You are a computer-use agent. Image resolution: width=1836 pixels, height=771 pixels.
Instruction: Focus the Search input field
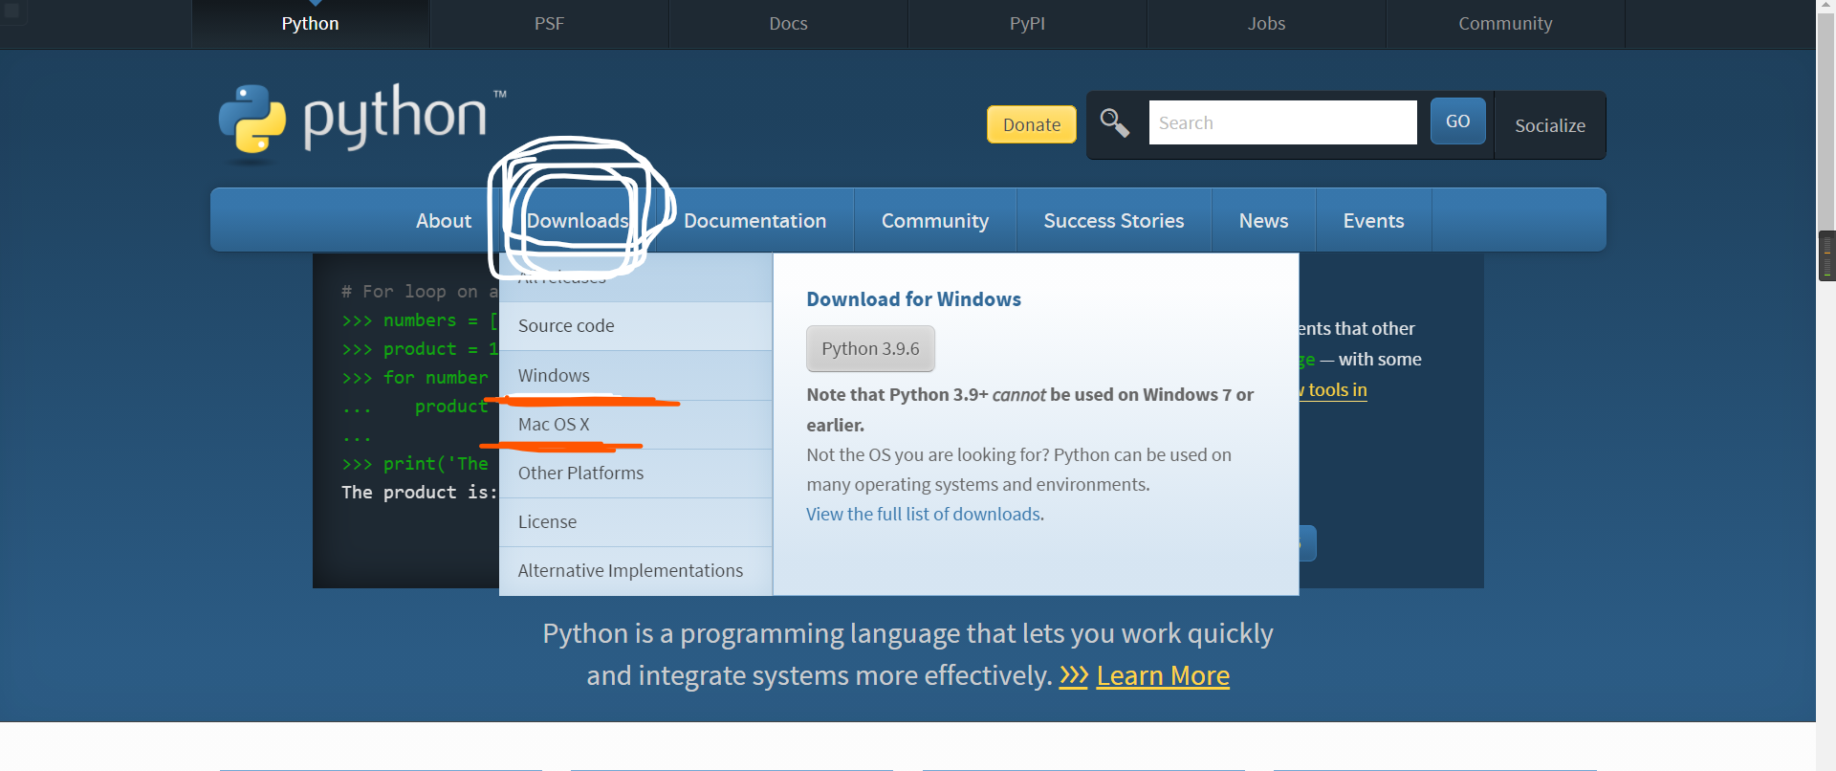tap(1282, 122)
